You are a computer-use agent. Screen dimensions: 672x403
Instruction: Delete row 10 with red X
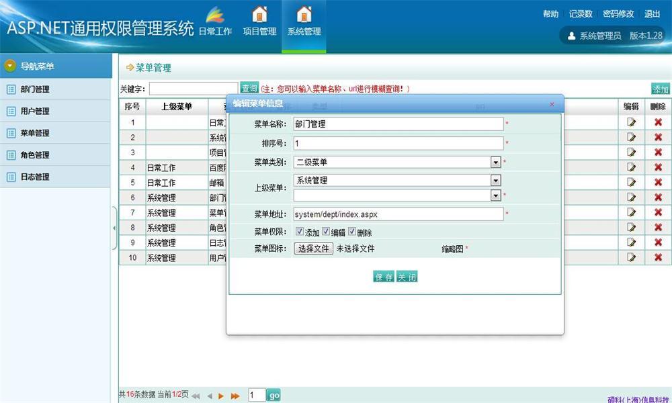pos(659,257)
